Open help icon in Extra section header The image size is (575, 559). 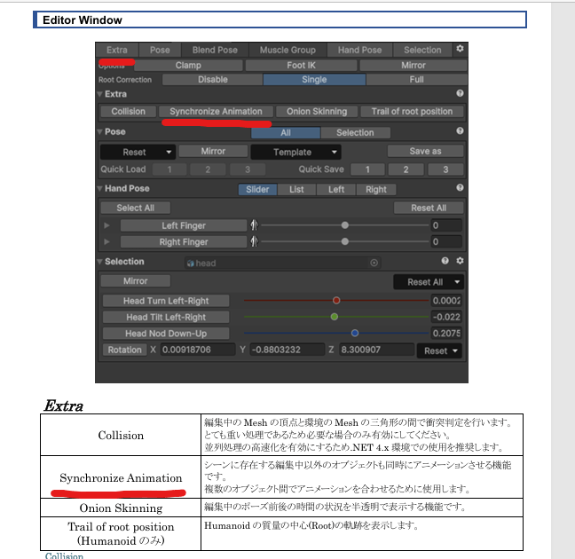coord(460,93)
